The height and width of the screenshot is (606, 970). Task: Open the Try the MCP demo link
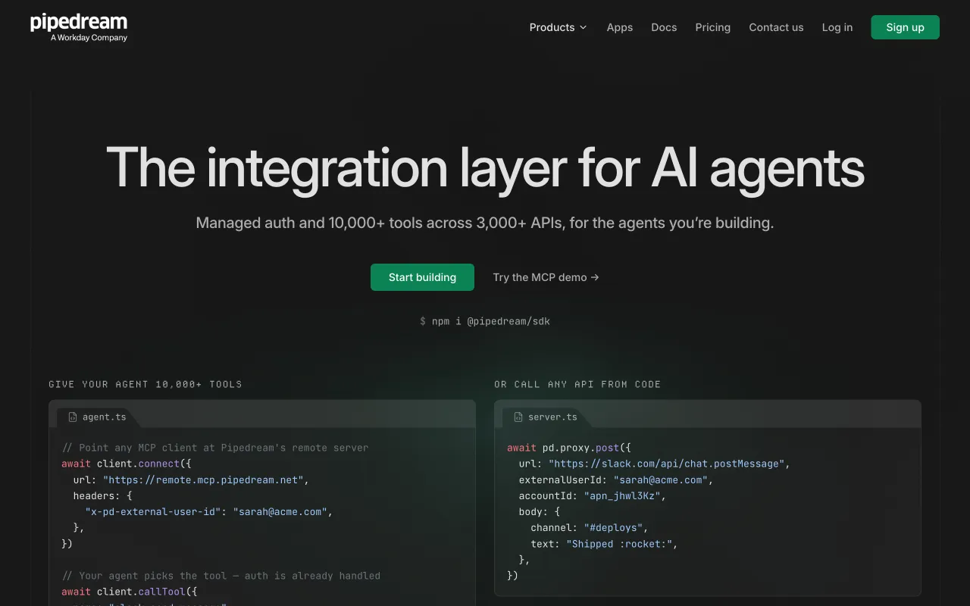pyautogui.click(x=546, y=277)
